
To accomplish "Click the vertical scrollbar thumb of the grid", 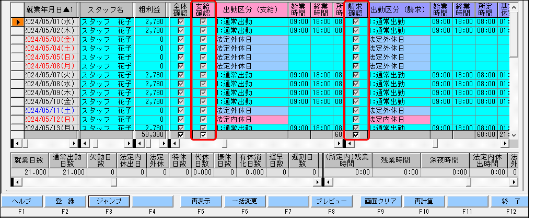I will [x=514, y=34].
